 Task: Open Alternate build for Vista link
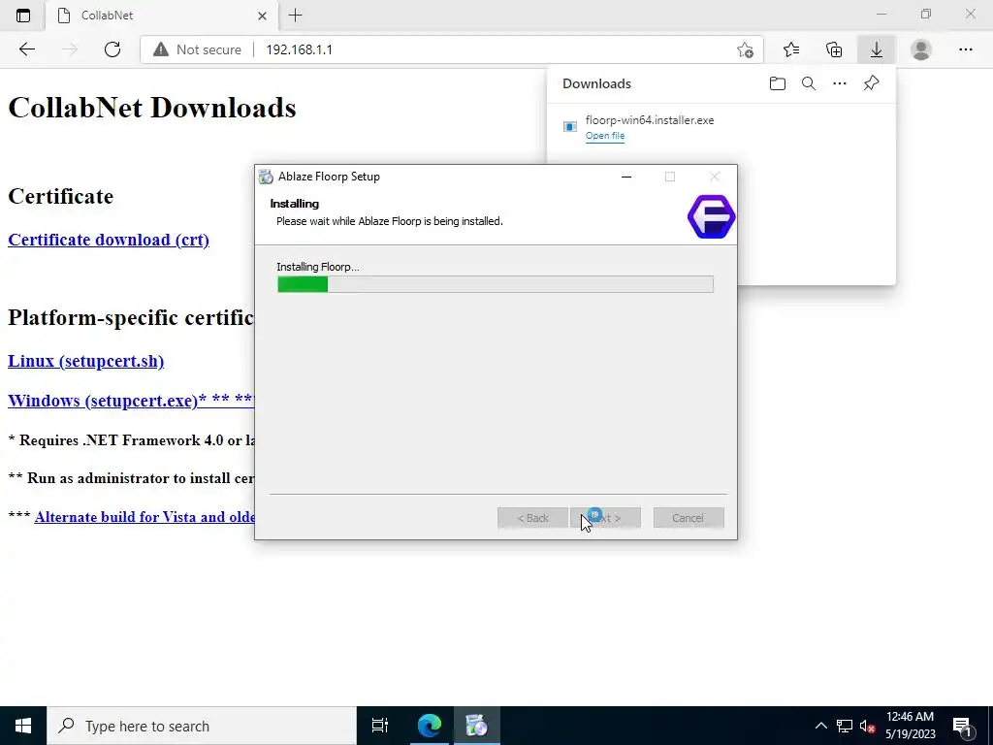[x=144, y=517]
